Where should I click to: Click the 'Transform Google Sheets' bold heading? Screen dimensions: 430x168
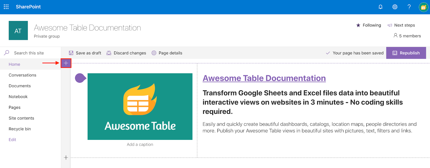[303, 102]
